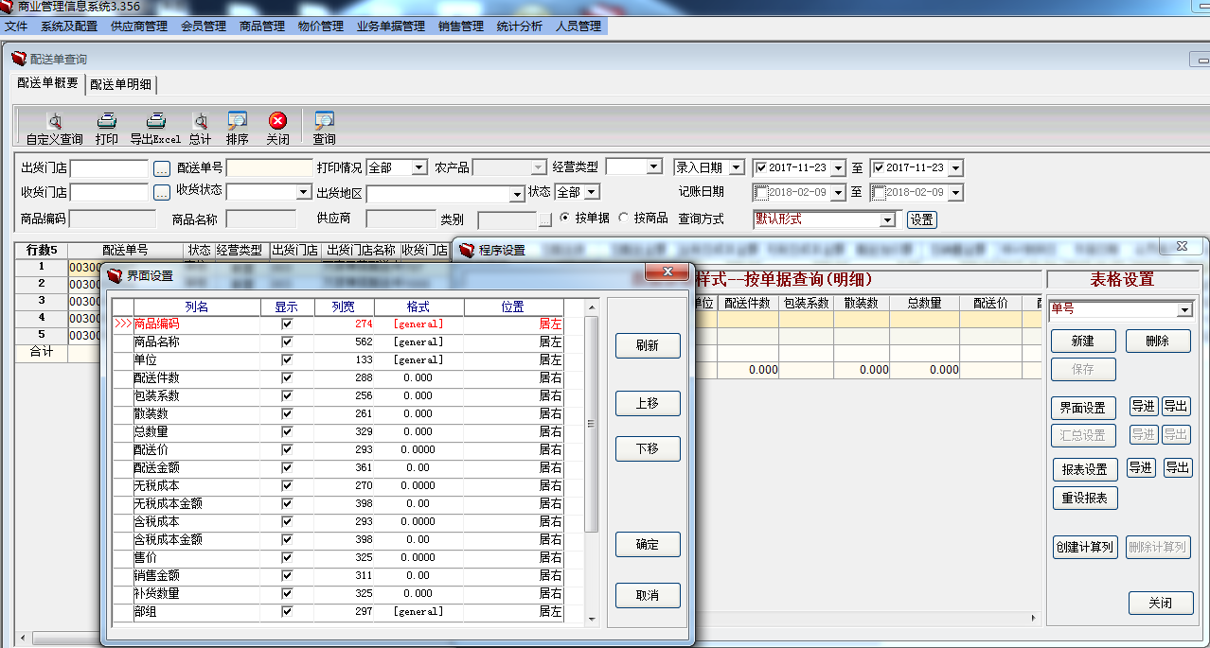Open the 录入日期 type dropdown

click(x=738, y=167)
